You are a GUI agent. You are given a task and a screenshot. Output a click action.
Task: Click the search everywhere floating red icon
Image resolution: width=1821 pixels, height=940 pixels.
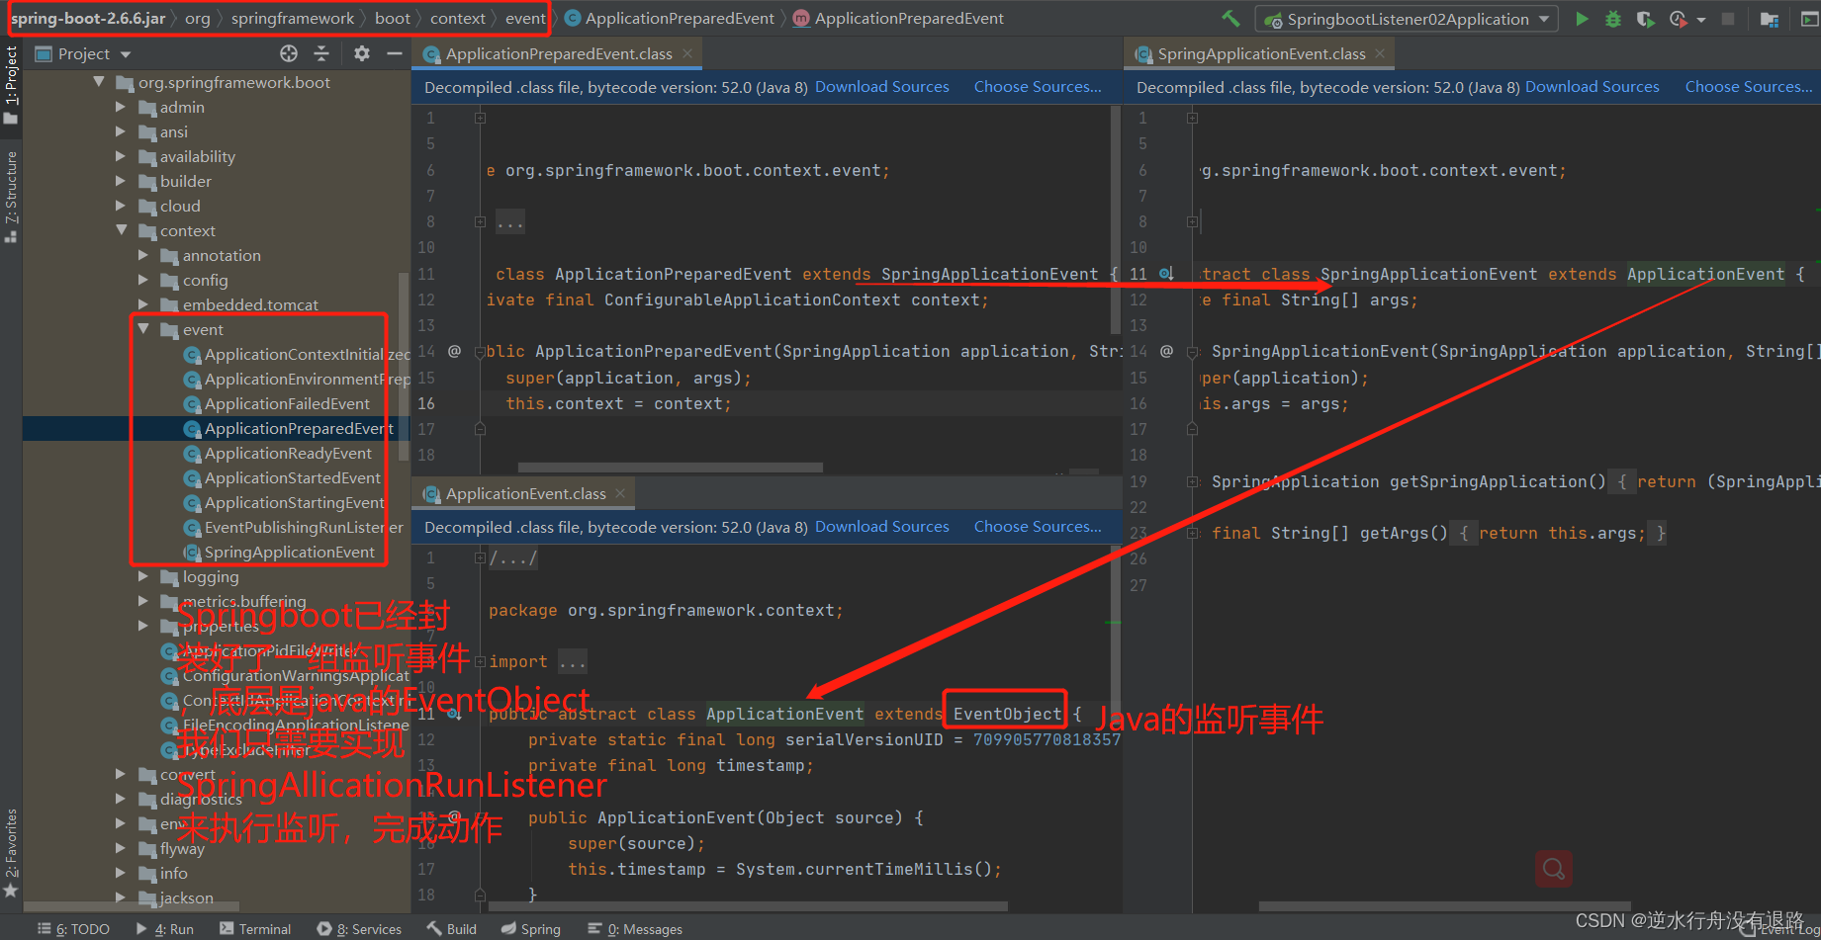point(1553,869)
